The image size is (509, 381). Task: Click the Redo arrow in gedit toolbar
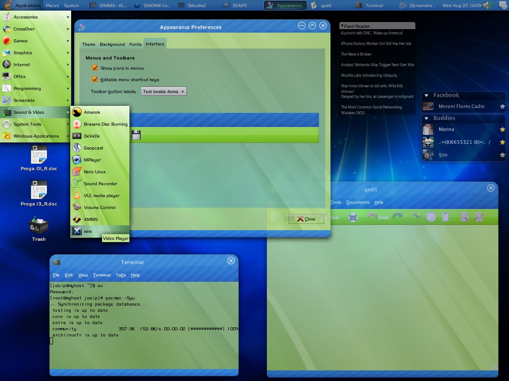[x=398, y=217]
